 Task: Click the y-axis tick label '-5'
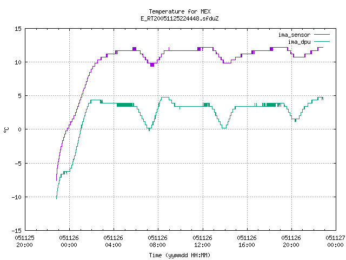(x=18, y=164)
